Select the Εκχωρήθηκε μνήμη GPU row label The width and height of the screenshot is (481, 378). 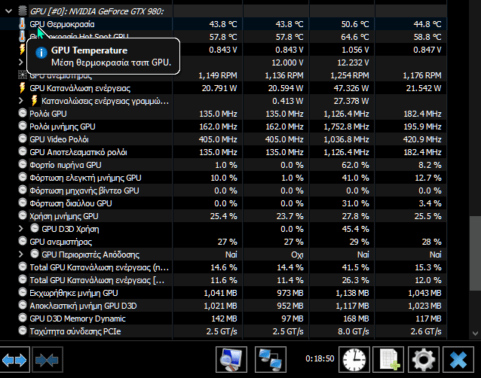point(74,293)
